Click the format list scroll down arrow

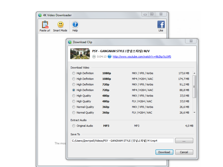point(194,112)
